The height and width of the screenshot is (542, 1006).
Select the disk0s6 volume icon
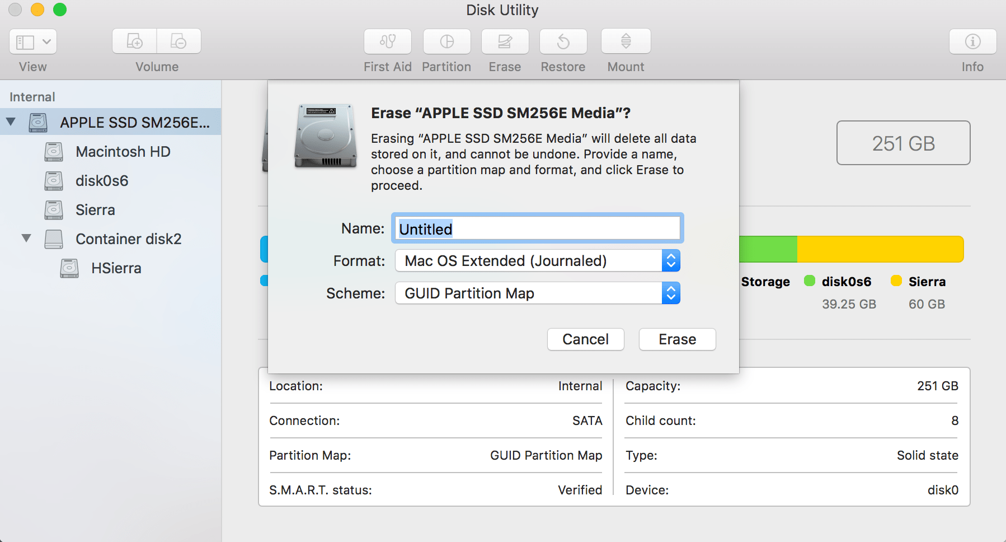point(54,181)
